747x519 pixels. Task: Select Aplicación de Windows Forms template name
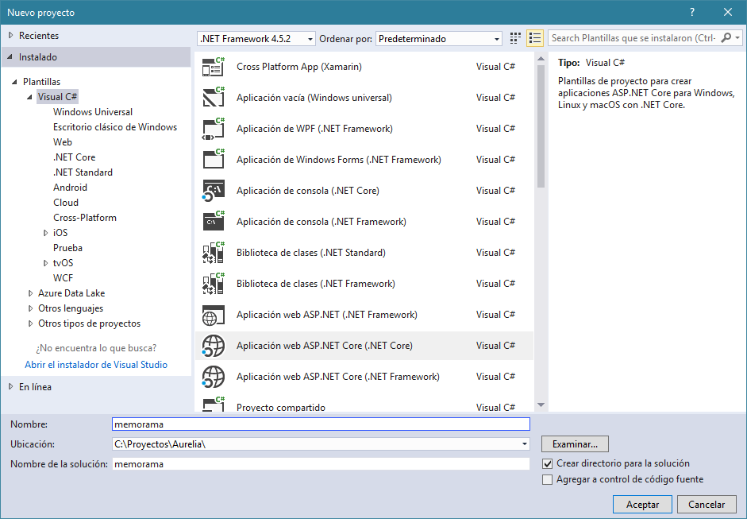pyautogui.click(x=339, y=160)
